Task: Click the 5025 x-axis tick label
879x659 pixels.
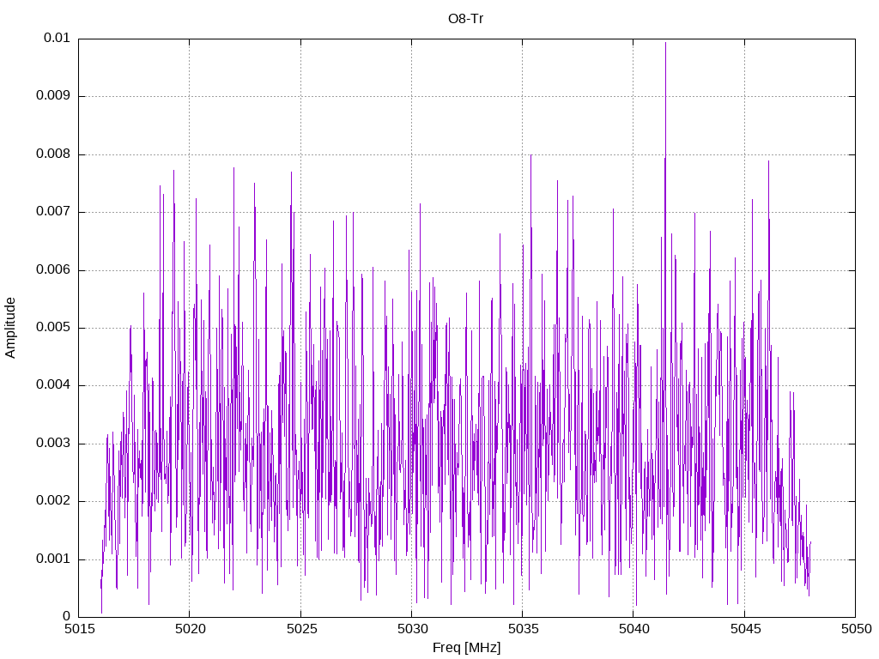Action: (301, 629)
